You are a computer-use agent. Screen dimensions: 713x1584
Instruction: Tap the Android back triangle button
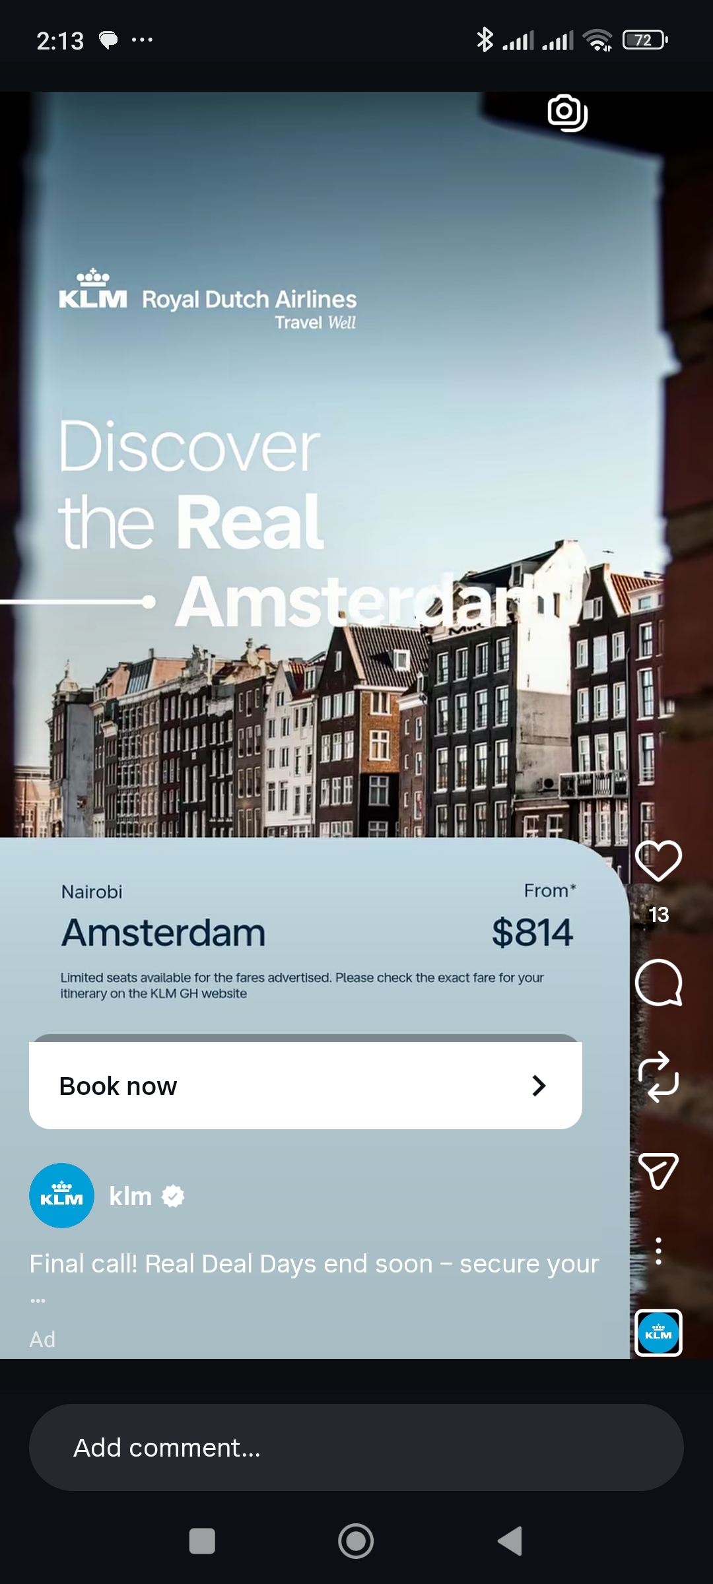510,1541
